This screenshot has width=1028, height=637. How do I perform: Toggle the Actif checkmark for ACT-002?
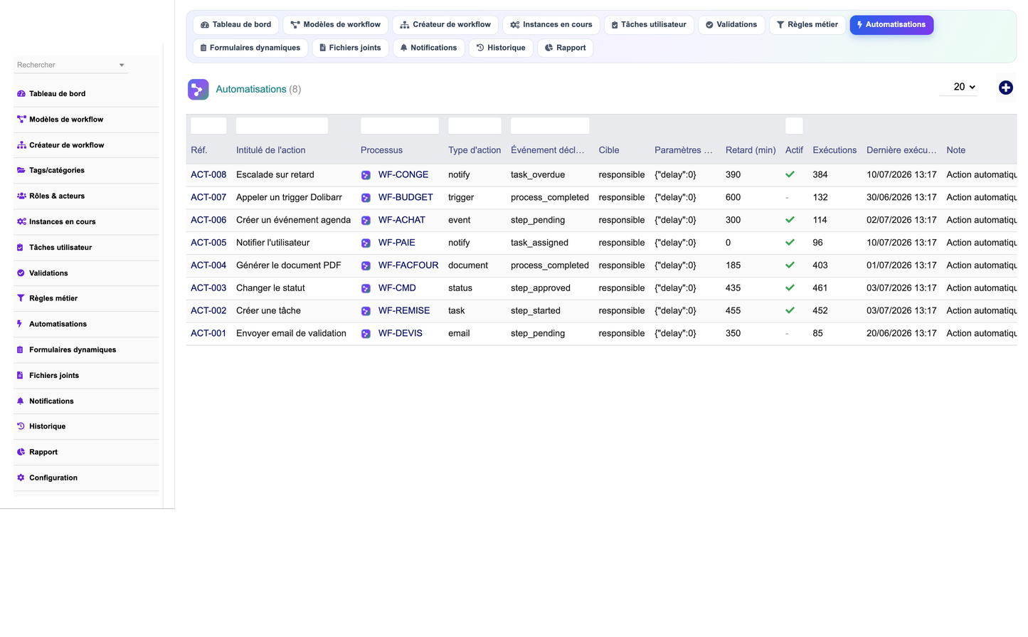(x=790, y=311)
